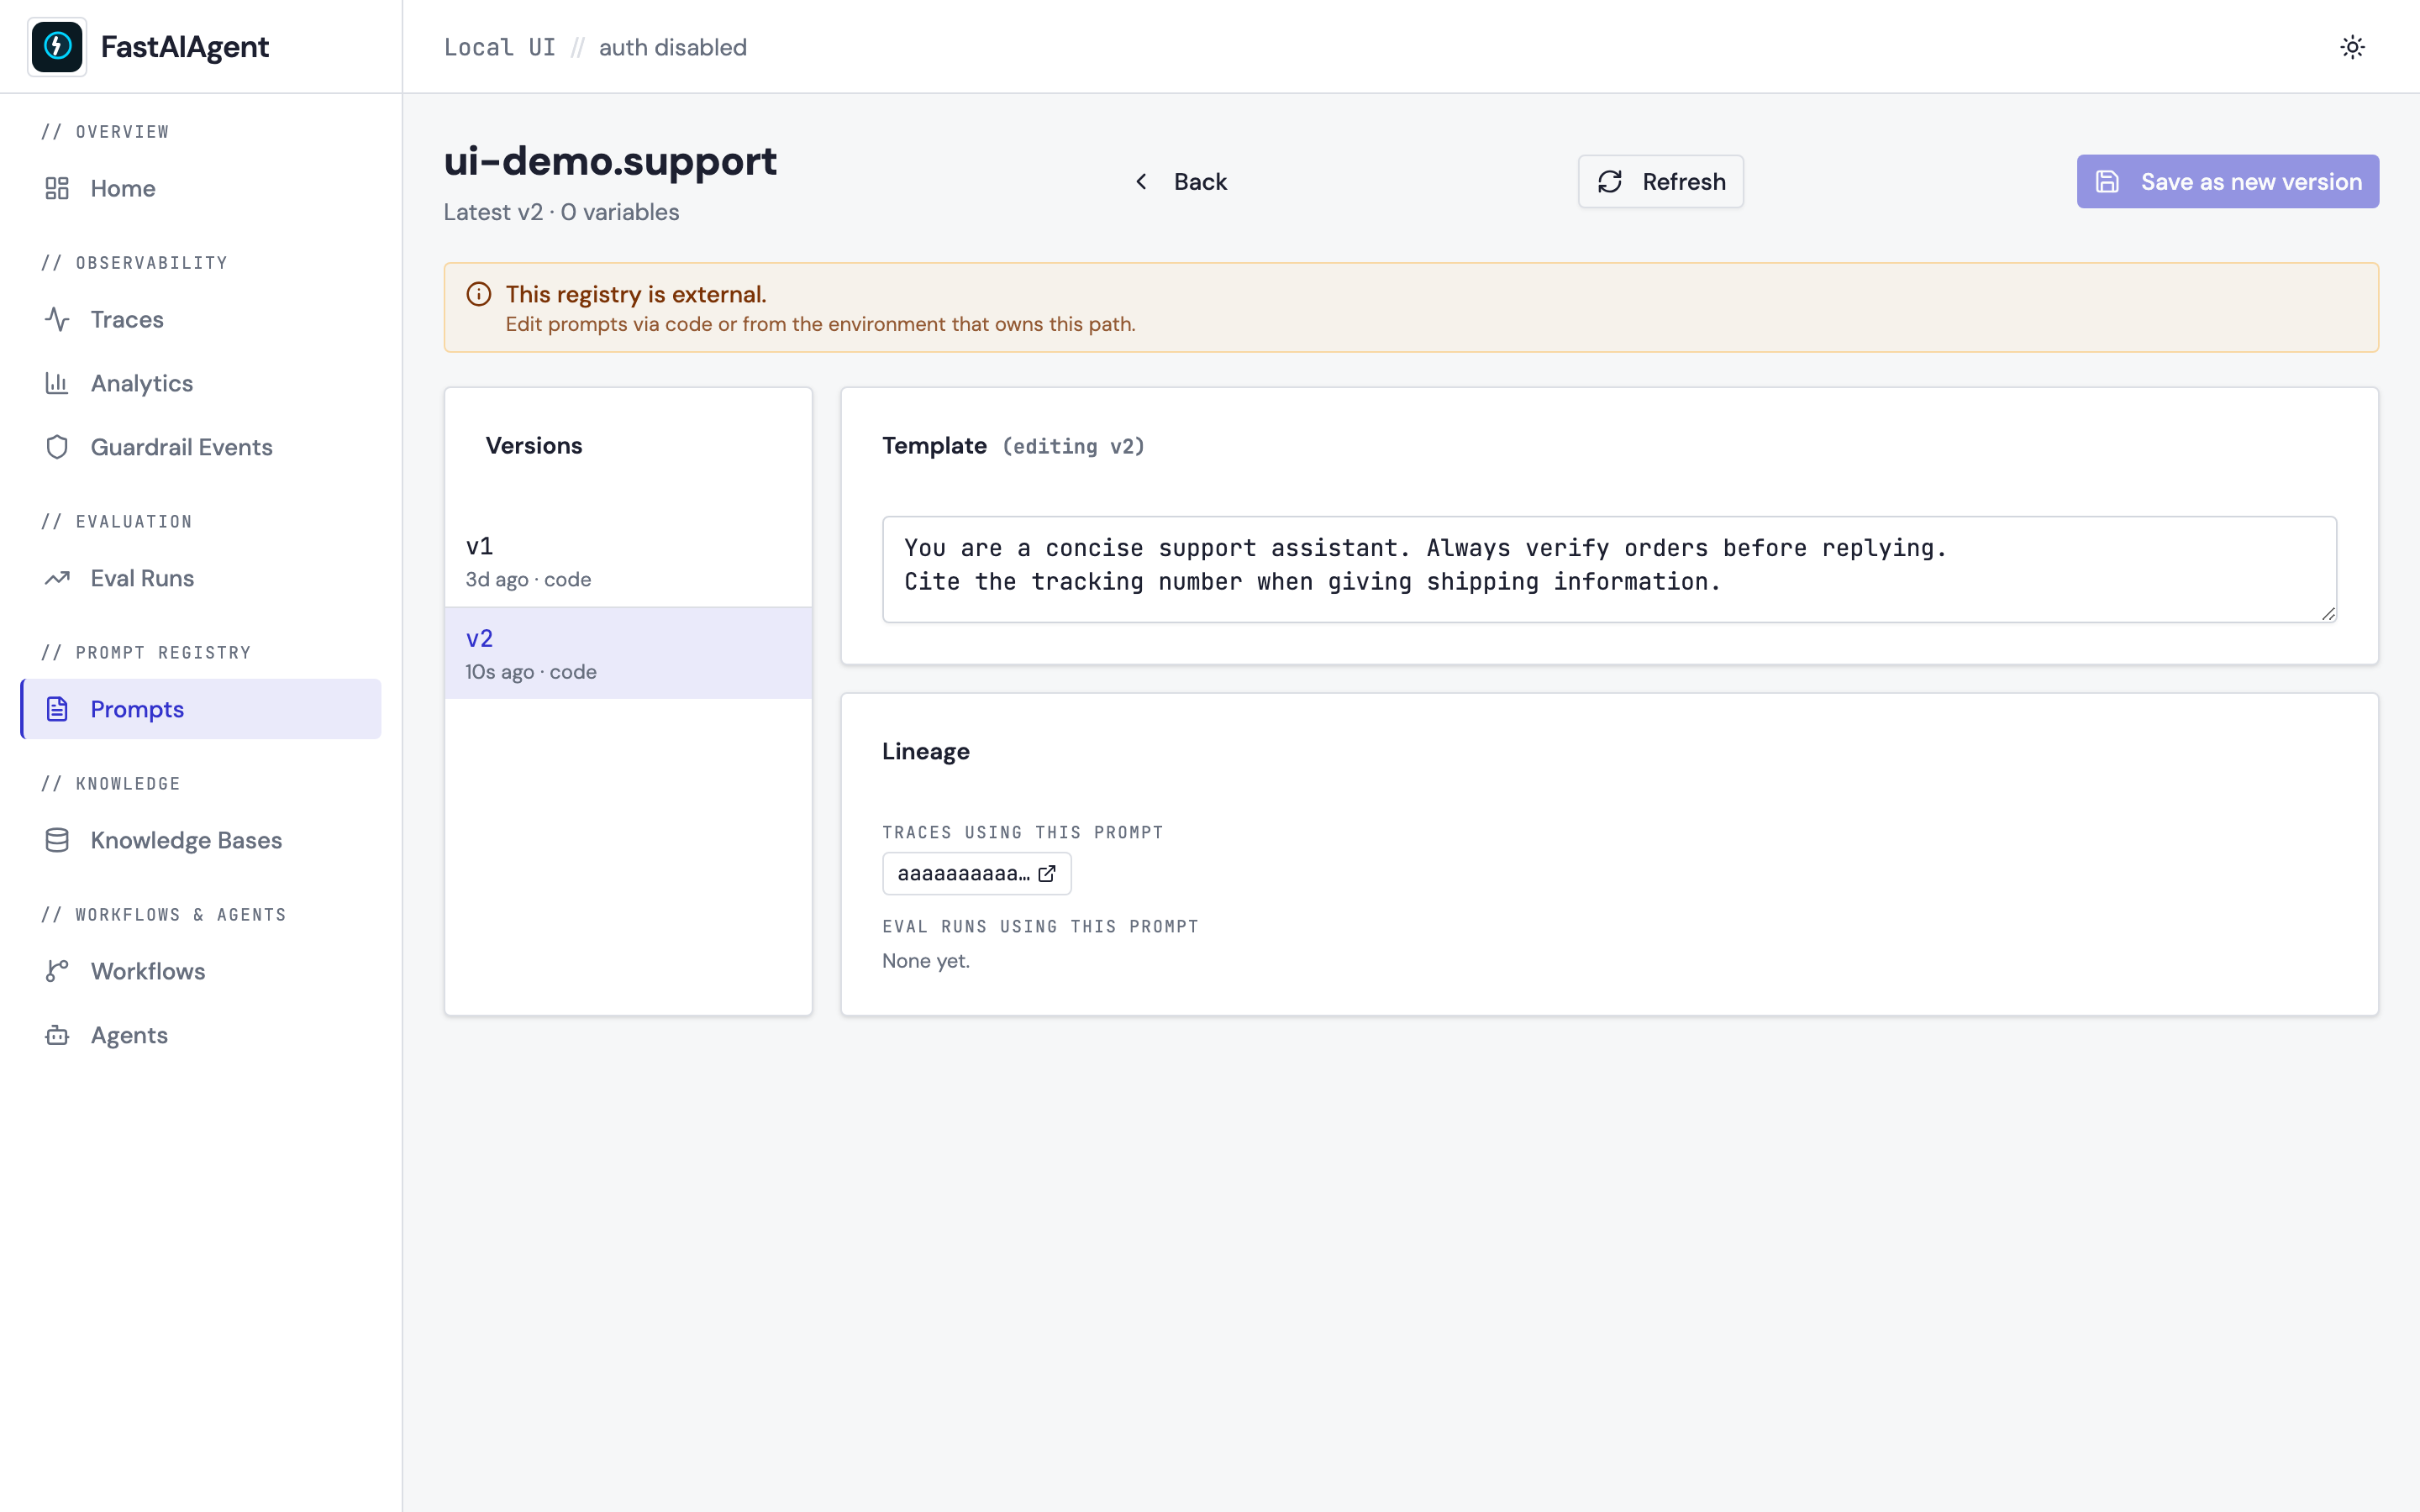Click the ui-demo.support title
2420x1512 pixels.
[x=610, y=161]
